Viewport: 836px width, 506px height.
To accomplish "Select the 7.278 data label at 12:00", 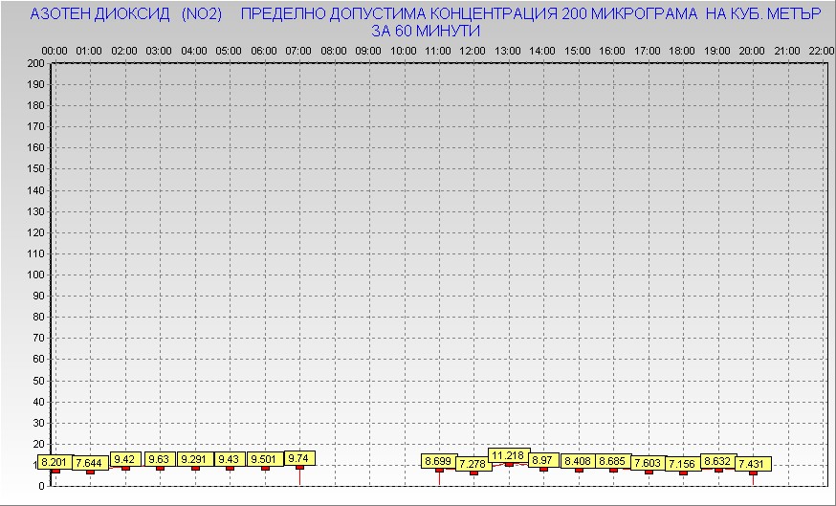I will tap(473, 464).
